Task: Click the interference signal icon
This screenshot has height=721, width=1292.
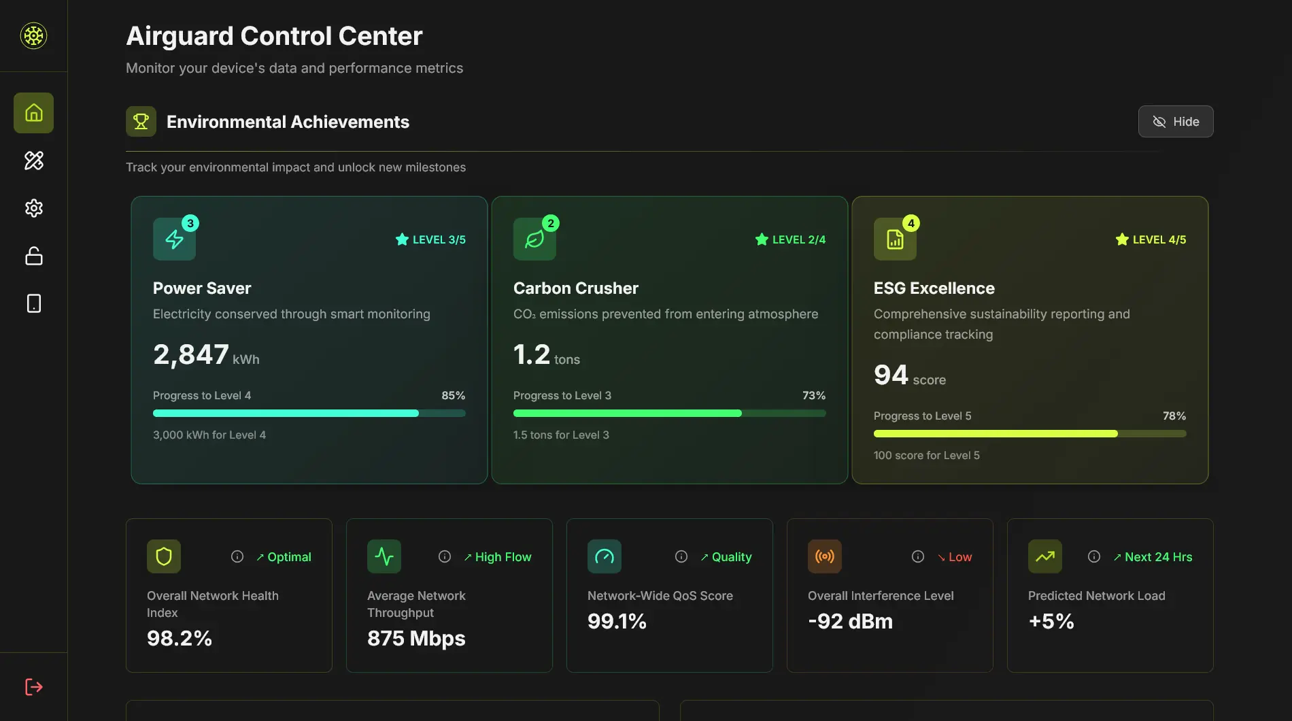Action: [x=824, y=556]
